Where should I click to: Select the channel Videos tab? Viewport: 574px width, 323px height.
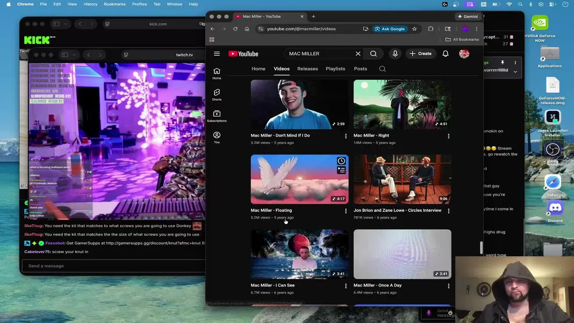(x=282, y=69)
